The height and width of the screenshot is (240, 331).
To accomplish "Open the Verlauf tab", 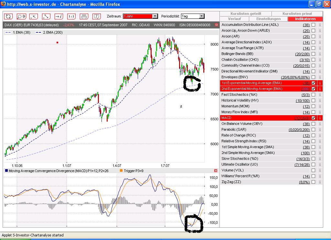I will [x=235, y=19].
